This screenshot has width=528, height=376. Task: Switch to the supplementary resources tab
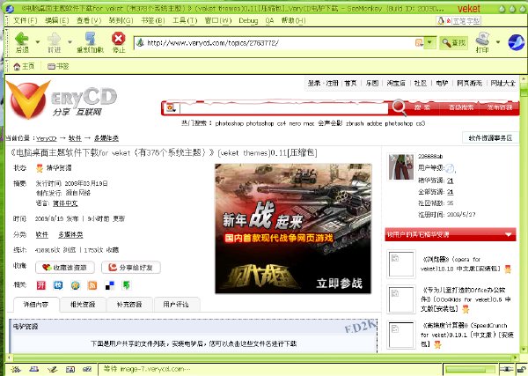pos(129,305)
